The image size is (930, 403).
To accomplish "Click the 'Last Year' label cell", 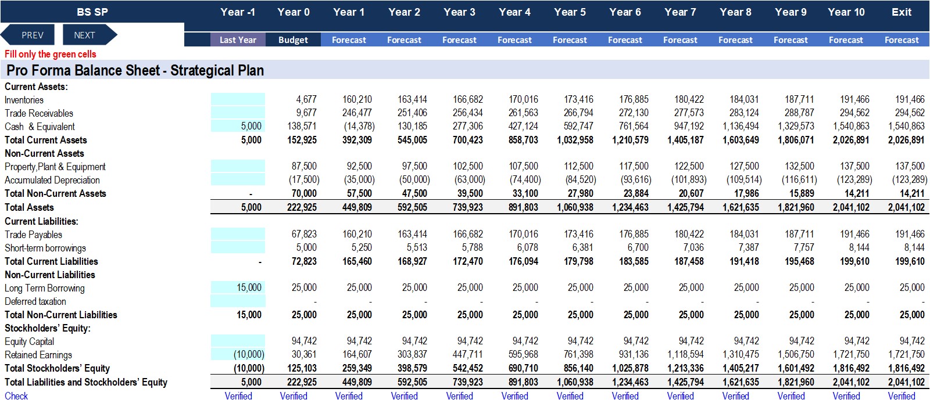I will pyautogui.click(x=238, y=39).
